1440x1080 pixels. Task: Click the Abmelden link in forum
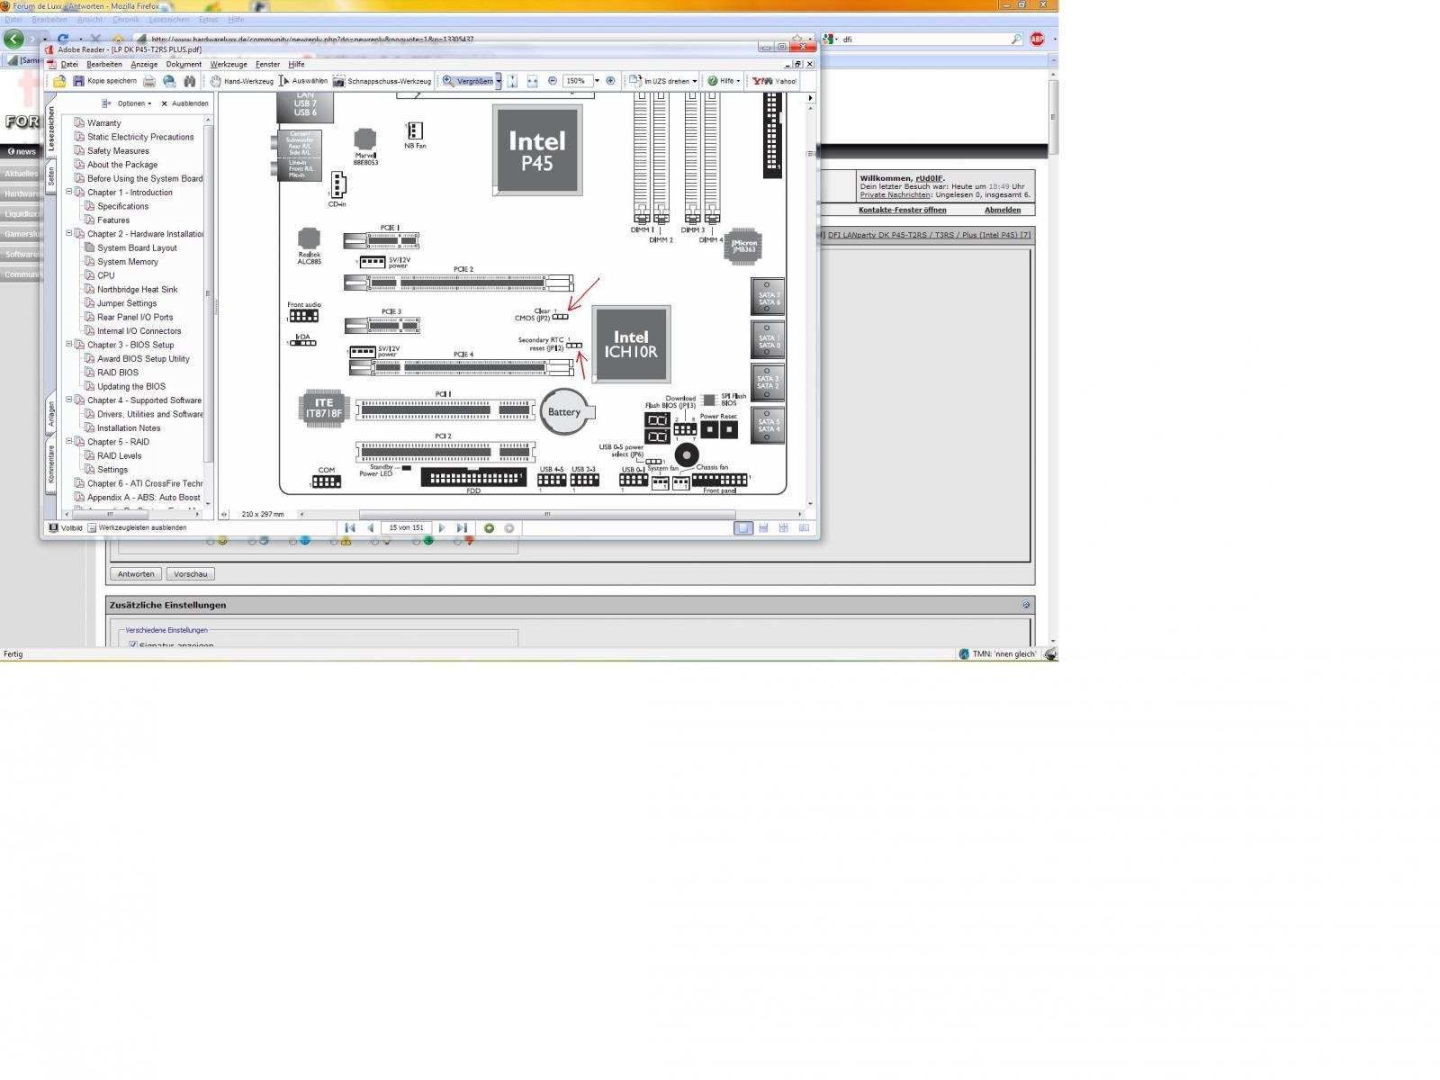pyautogui.click(x=1003, y=210)
